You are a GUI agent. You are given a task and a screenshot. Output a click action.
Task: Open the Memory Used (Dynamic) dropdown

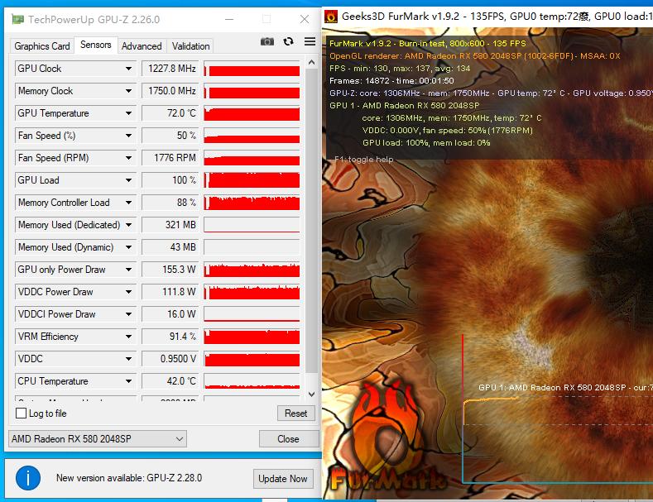(128, 246)
